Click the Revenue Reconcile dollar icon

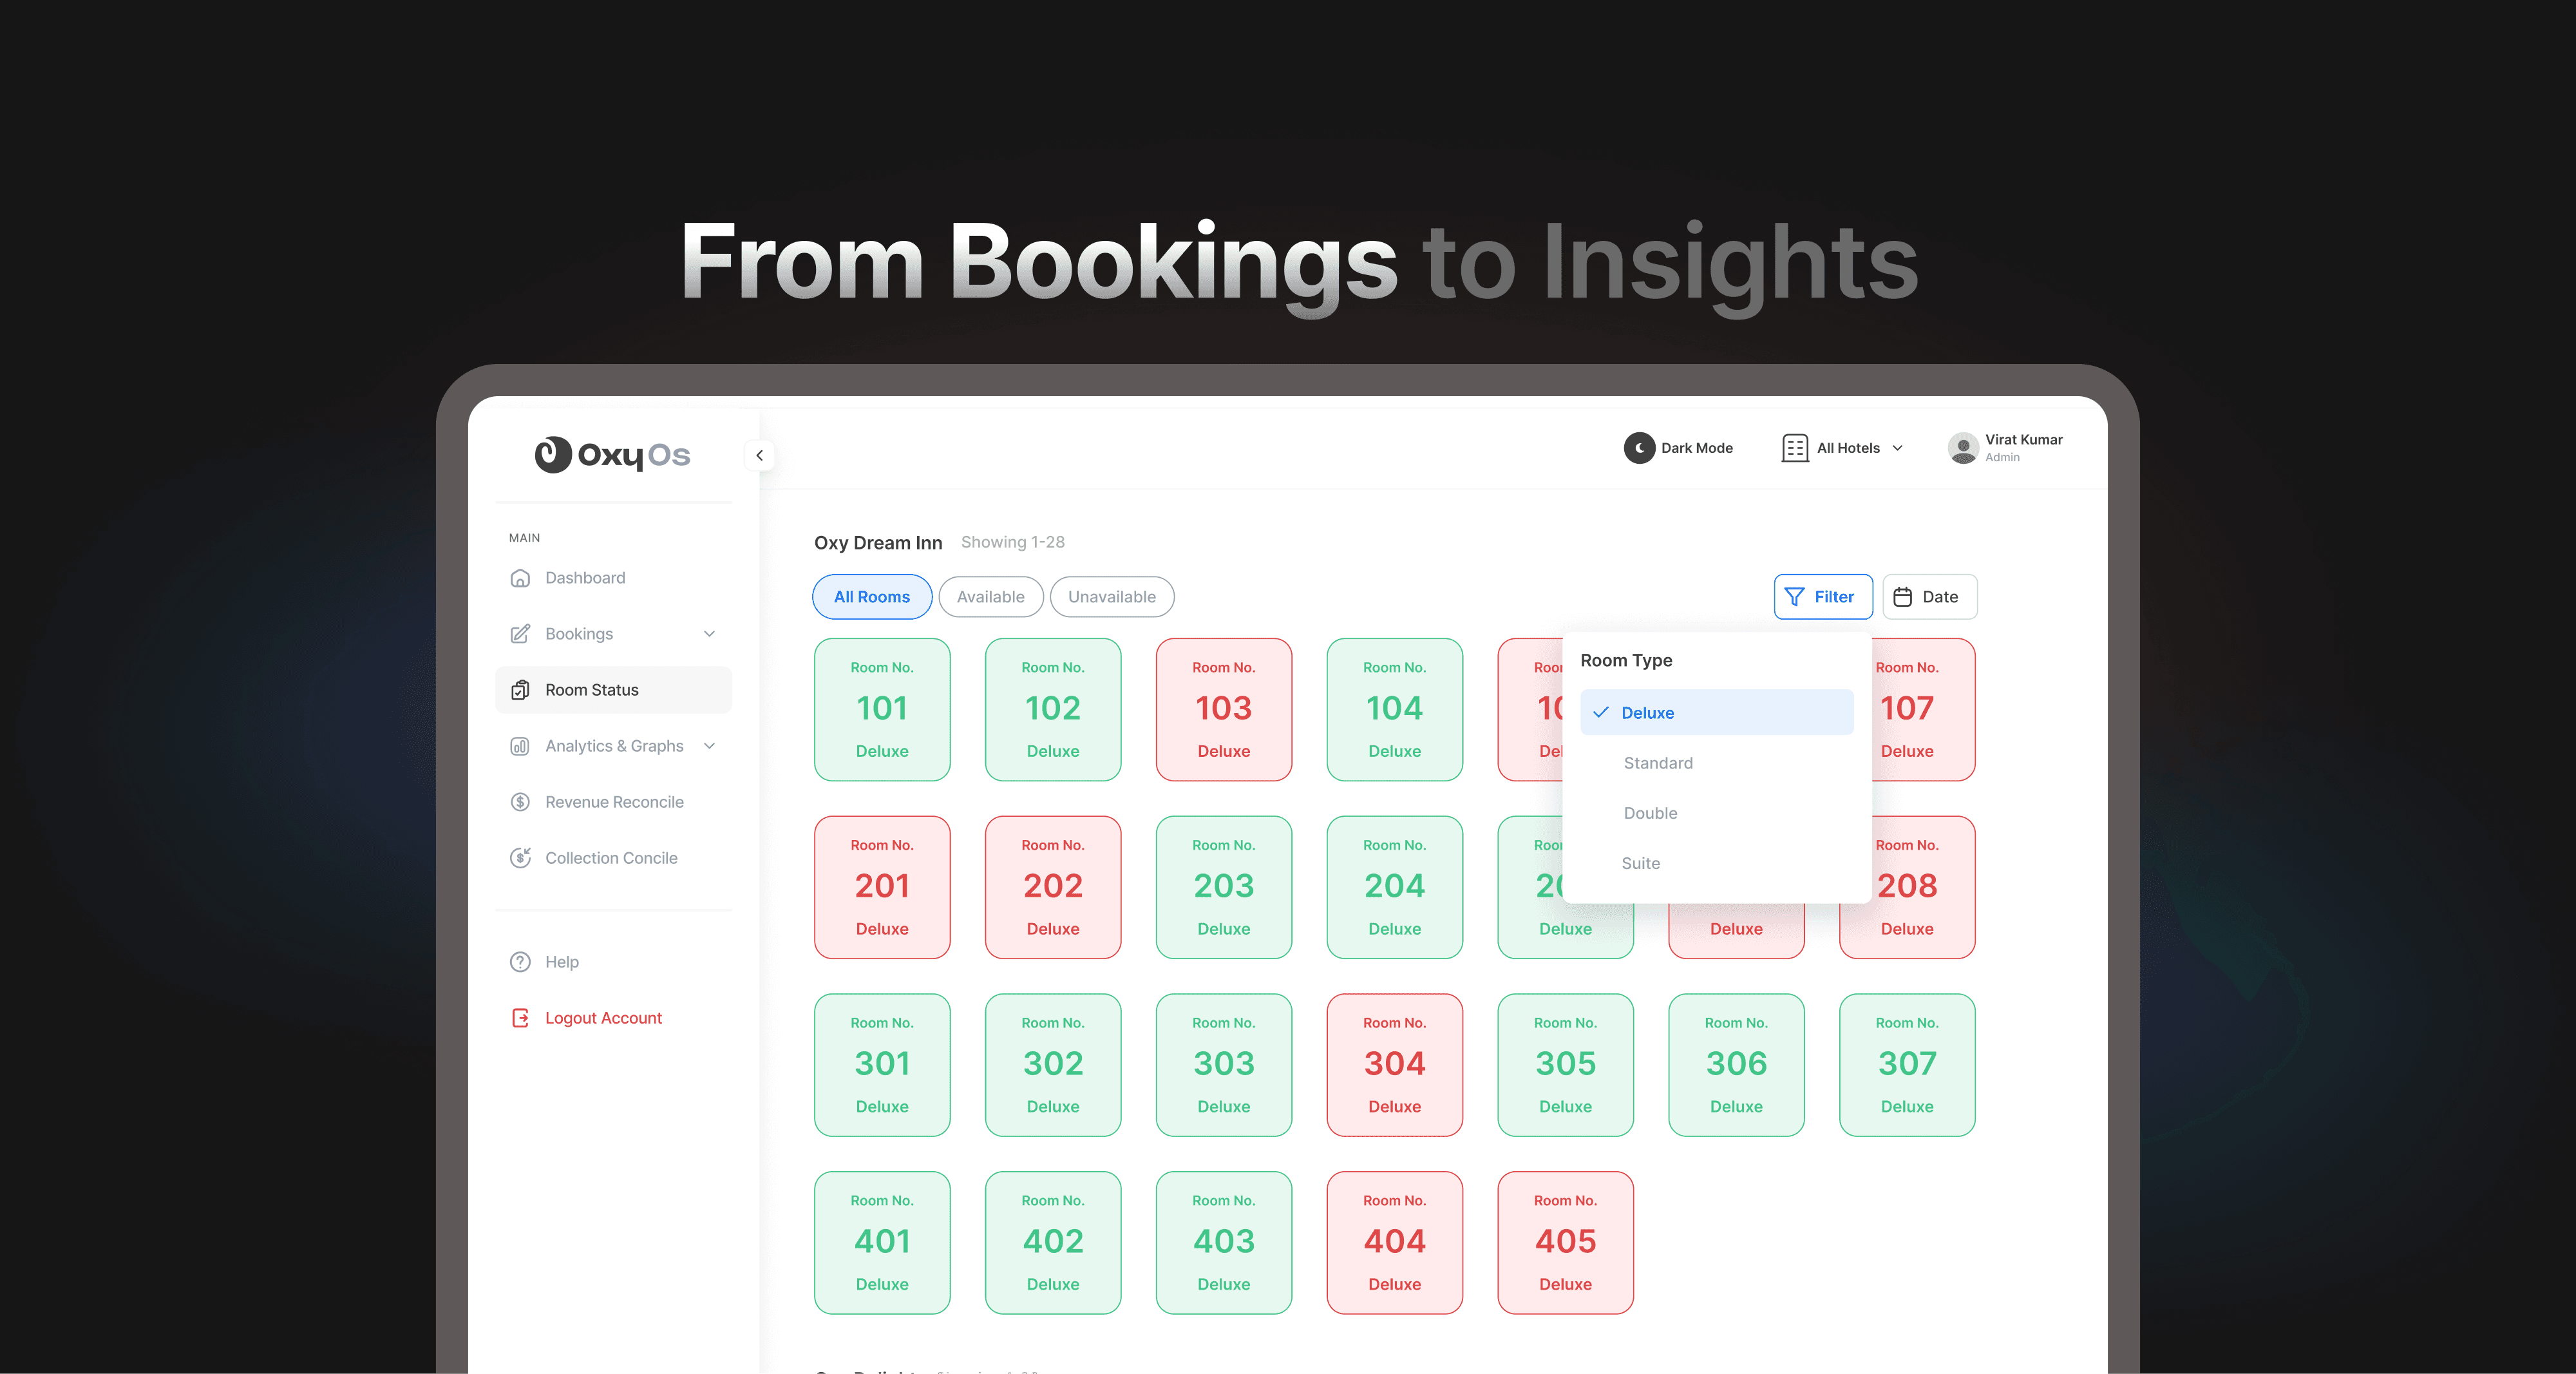tap(520, 802)
